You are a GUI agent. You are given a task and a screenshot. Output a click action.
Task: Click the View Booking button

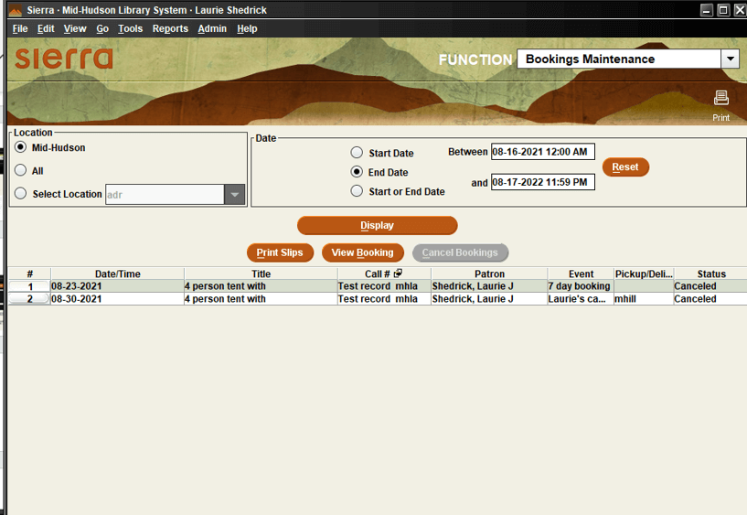pos(363,252)
